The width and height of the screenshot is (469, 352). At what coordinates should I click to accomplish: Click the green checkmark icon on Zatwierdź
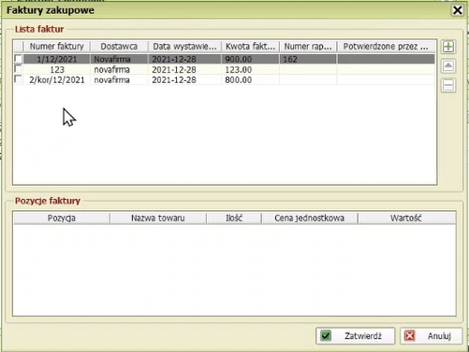(326, 336)
